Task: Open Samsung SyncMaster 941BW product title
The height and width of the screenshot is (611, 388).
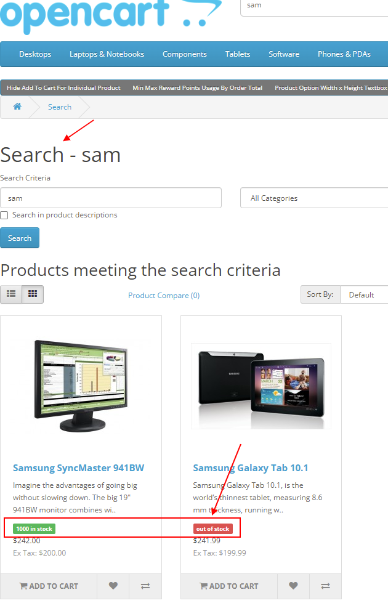Action: (79, 468)
